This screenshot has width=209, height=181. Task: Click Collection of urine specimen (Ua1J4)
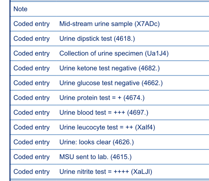(x=114, y=53)
